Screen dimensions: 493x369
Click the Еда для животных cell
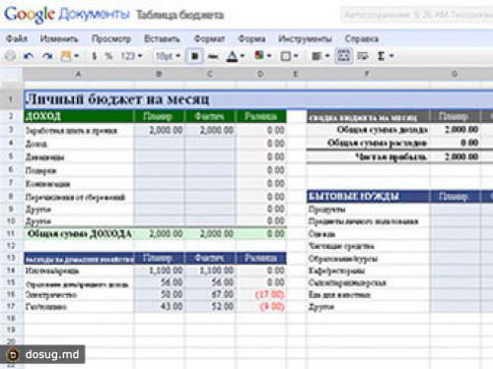point(368,295)
